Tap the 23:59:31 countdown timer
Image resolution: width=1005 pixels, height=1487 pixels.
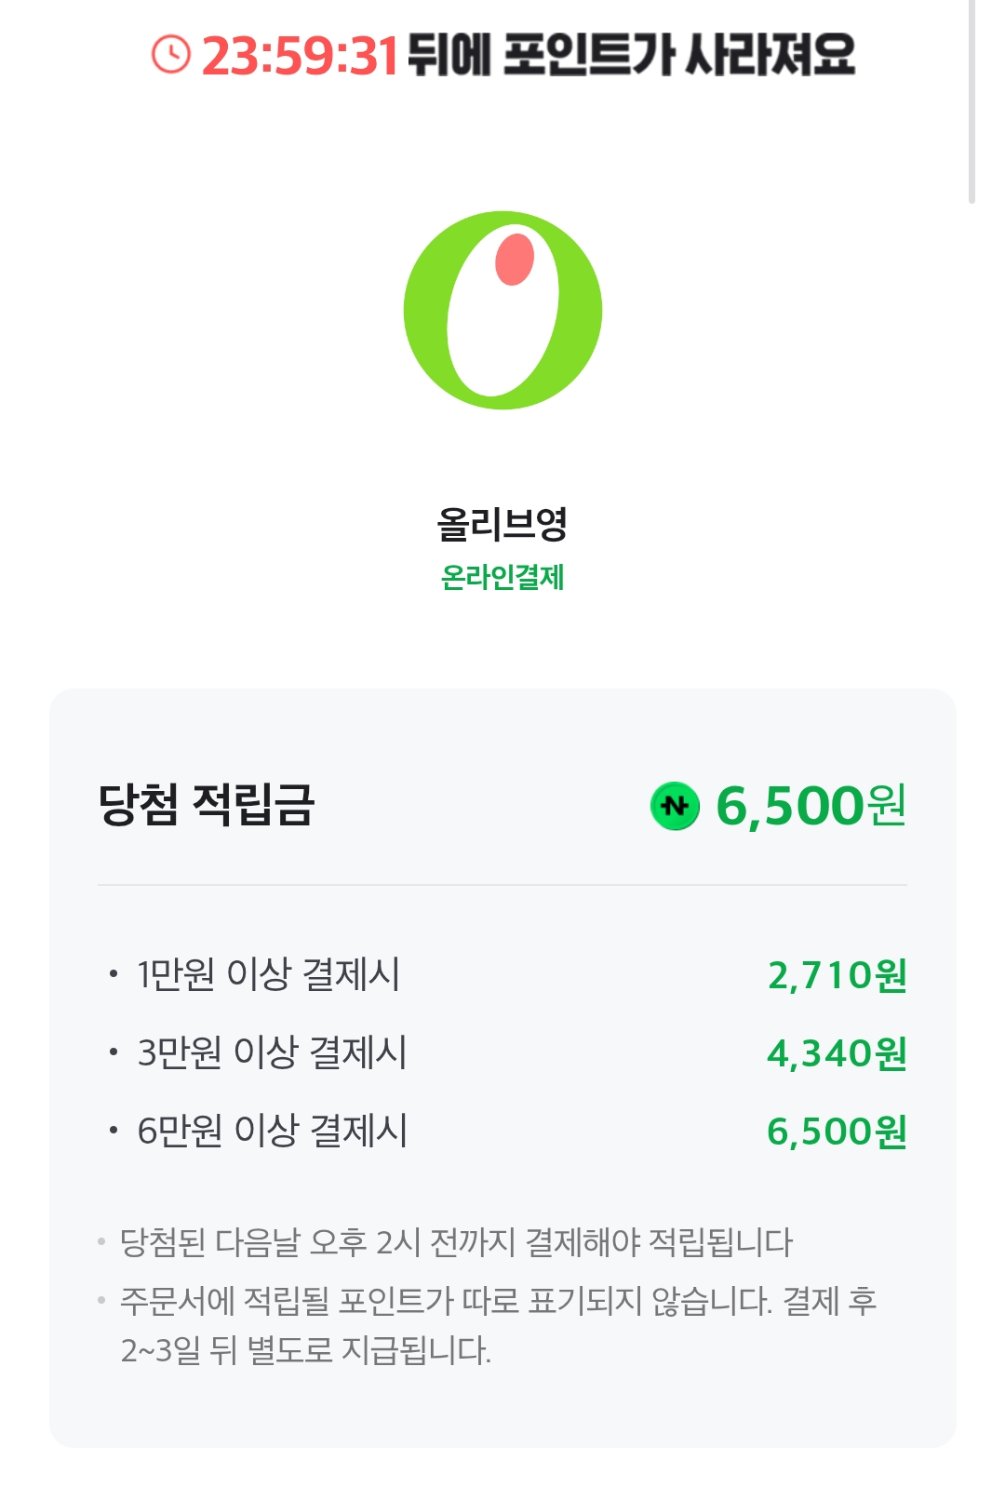point(300,56)
